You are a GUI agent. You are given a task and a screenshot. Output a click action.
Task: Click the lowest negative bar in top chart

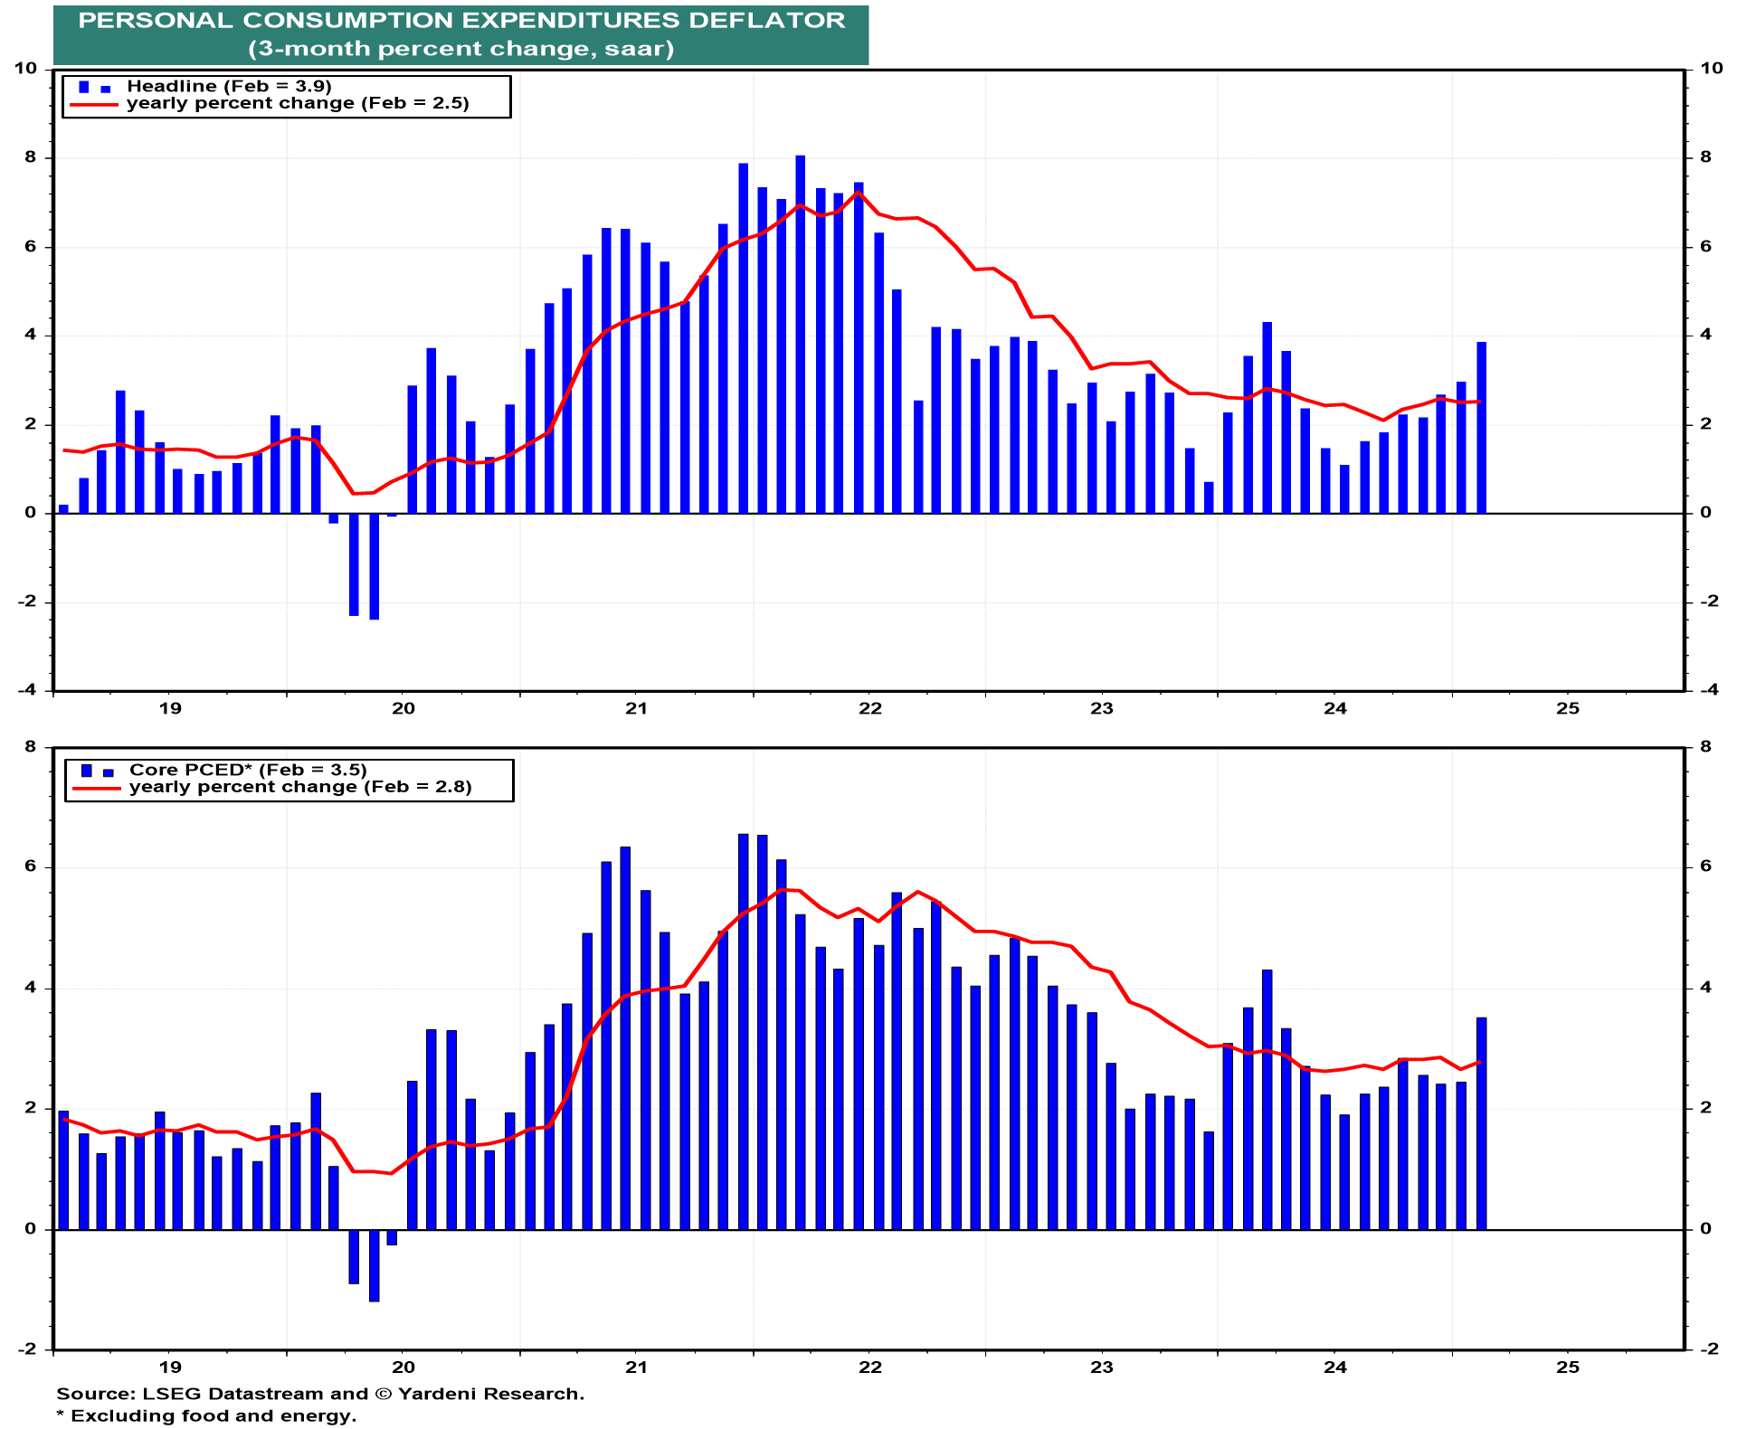(374, 566)
